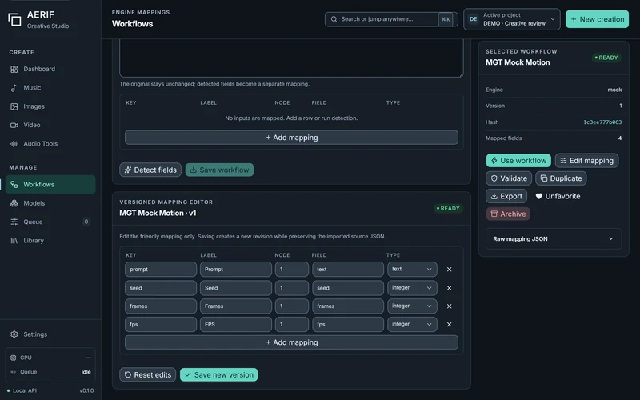Screen dimensions: 640x400
Task: Remove the seed mapping row
Action: [449, 288]
